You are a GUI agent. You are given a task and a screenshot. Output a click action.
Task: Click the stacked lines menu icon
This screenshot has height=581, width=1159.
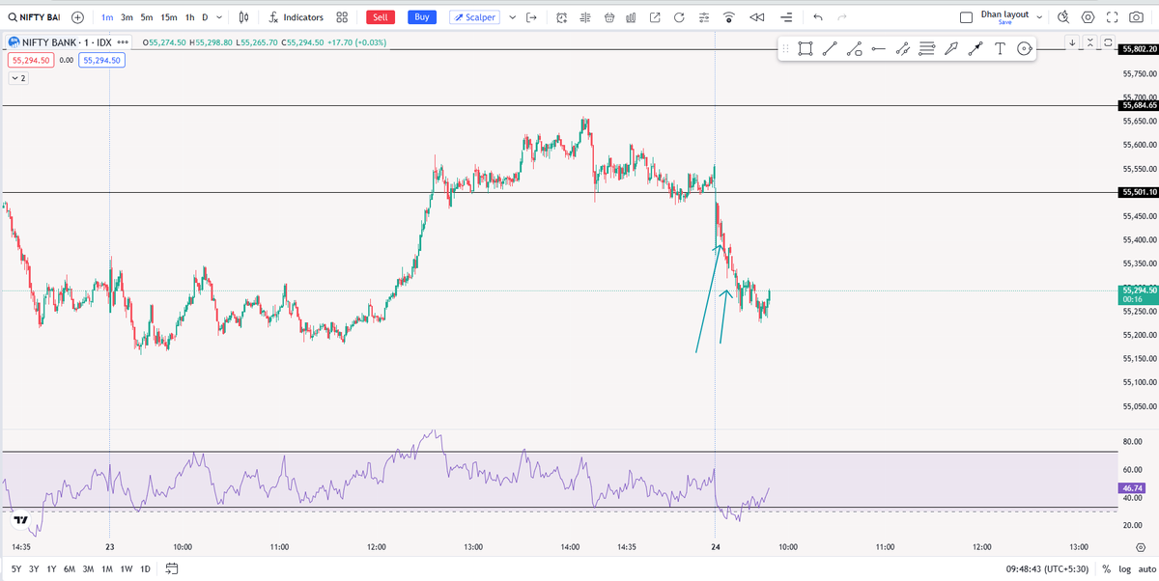tap(788, 17)
